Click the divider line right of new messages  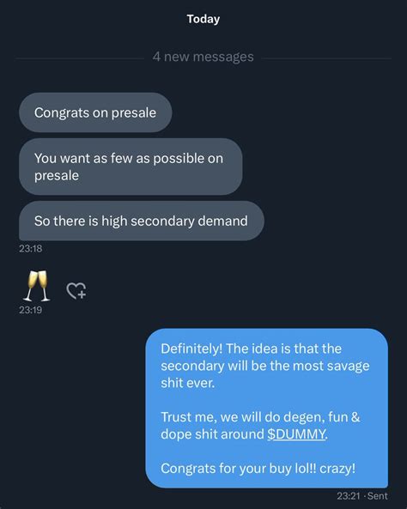326,58
